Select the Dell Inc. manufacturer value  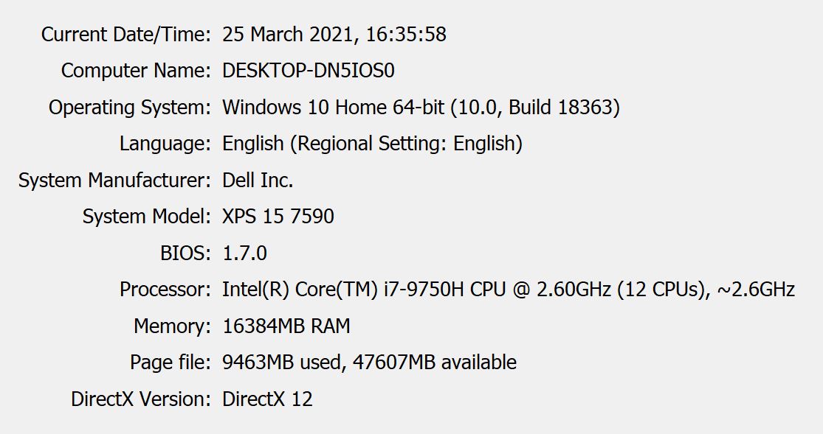pyautogui.click(x=258, y=181)
